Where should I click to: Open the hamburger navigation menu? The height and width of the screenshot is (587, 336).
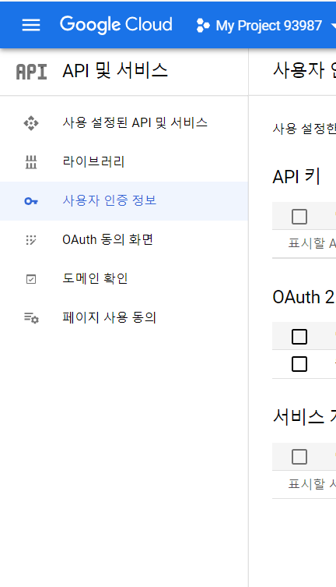tap(31, 25)
